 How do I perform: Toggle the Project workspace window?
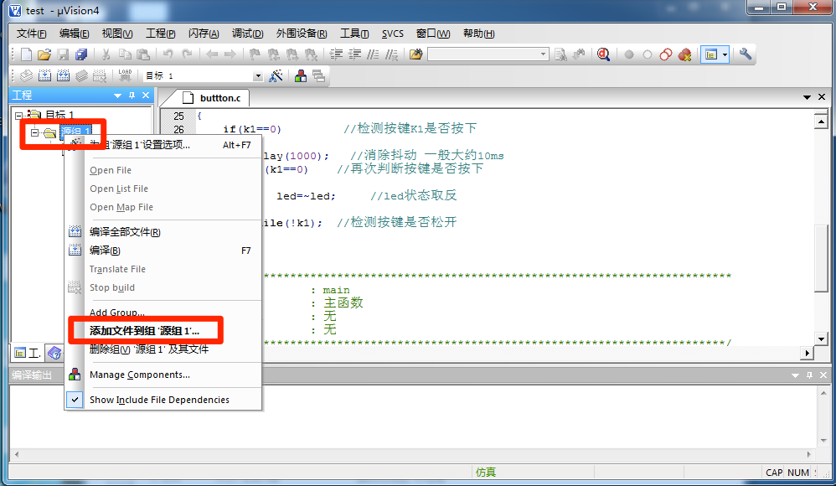[710, 54]
